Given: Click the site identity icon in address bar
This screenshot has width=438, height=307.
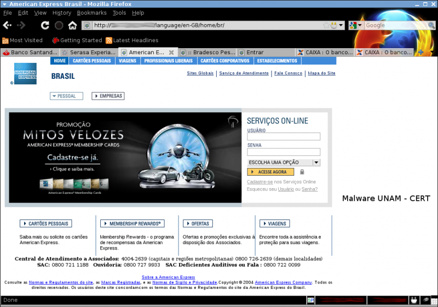Looking at the screenshot, I should click(87, 25).
